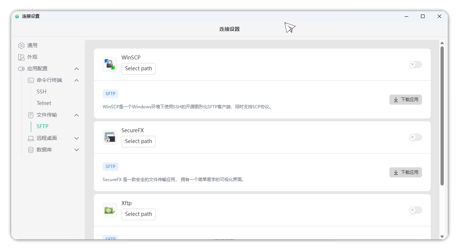Collapse the 应用配置 section chevron

tap(76, 69)
